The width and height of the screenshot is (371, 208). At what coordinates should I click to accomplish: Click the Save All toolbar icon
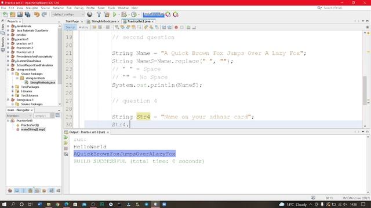click(x=28, y=14)
